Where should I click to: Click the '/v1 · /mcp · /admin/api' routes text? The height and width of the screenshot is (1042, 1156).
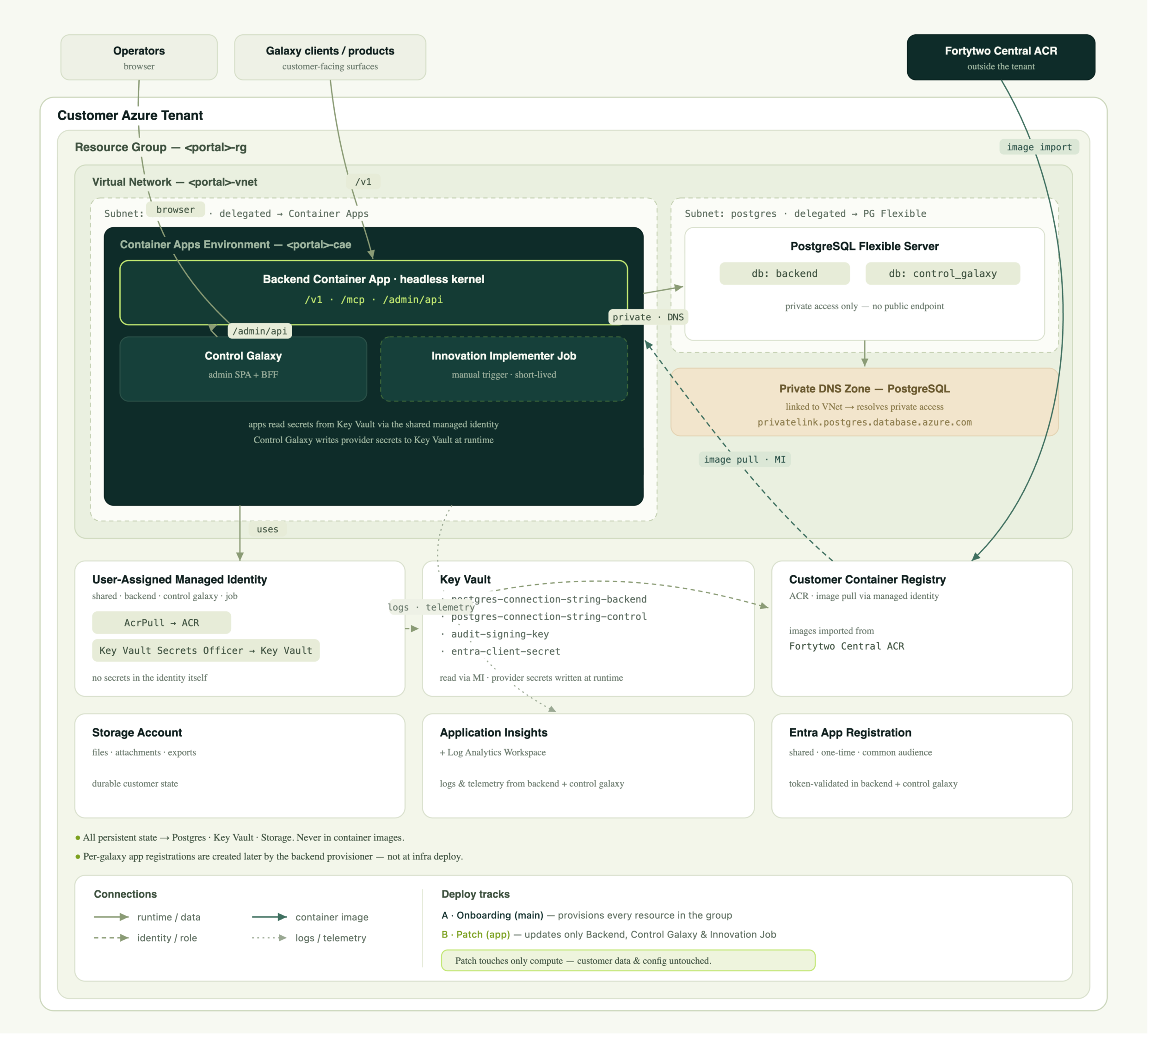point(374,299)
